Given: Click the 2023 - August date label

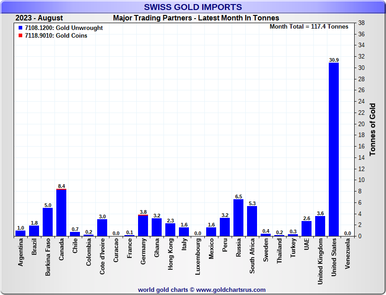Looking at the screenshot, I should (x=39, y=18).
